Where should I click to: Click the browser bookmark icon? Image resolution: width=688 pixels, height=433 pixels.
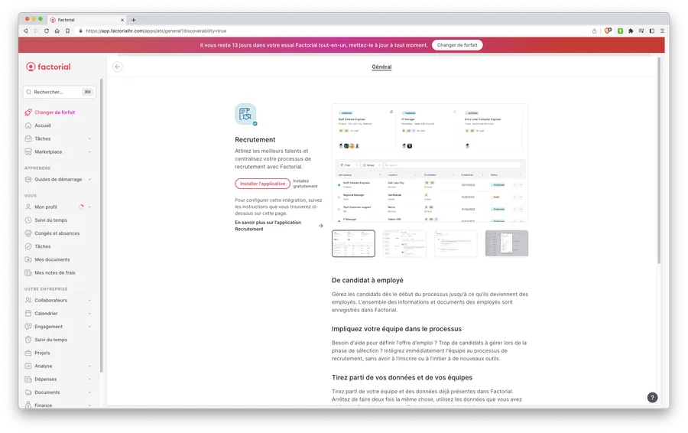67,31
